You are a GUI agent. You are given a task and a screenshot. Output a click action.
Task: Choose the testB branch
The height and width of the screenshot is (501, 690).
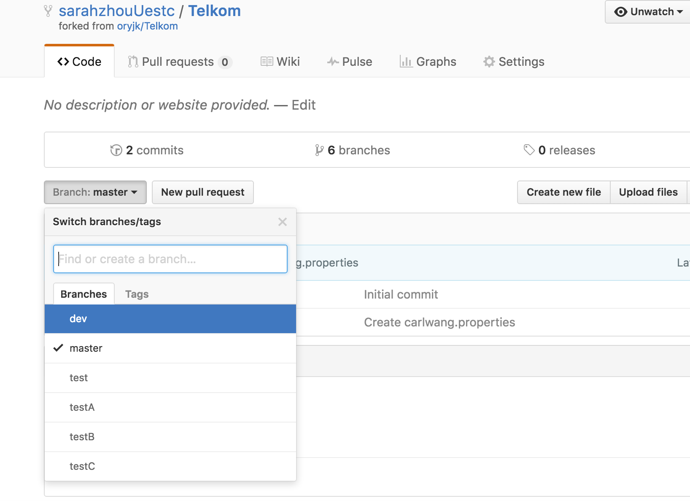pyautogui.click(x=170, y=437)
